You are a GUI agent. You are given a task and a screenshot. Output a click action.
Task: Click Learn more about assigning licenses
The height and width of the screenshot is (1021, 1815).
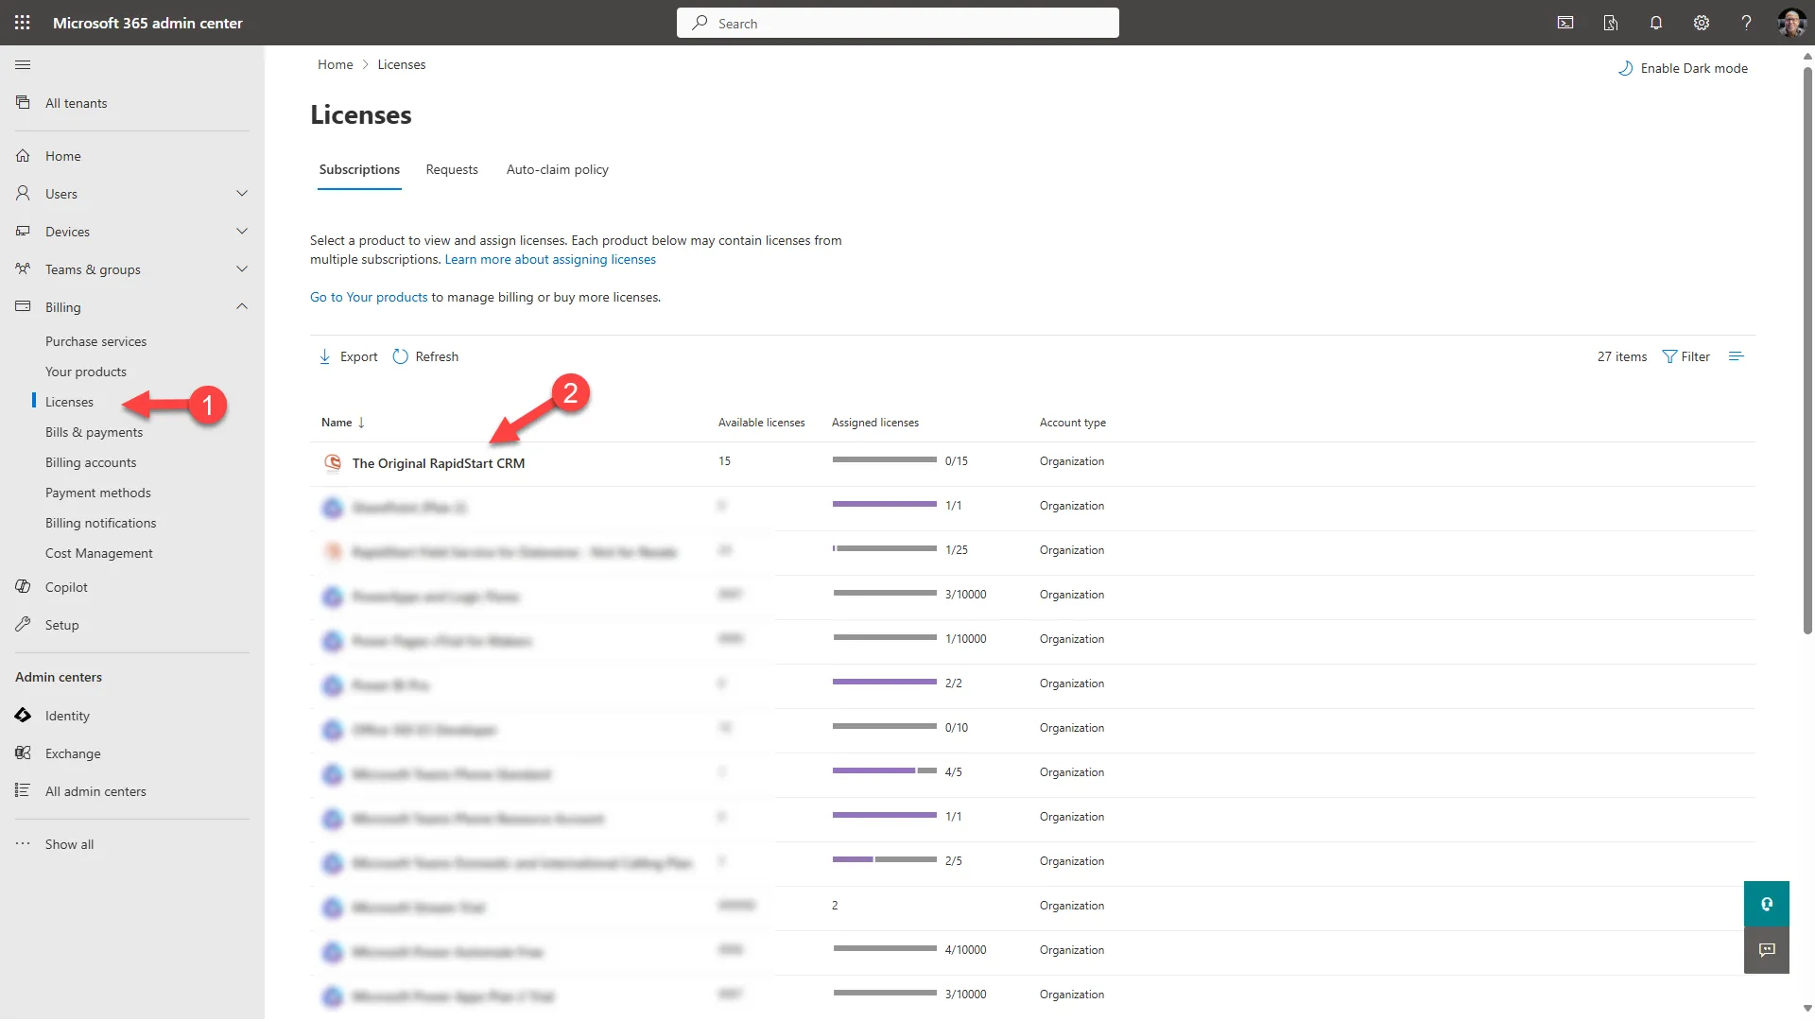click(x=550, y=259)
